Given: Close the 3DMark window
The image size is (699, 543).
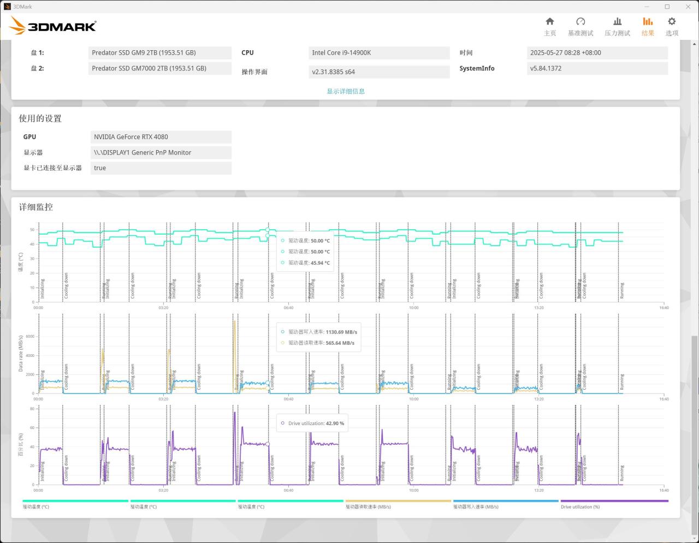Looking at the screenshot, I should point(688,7).
